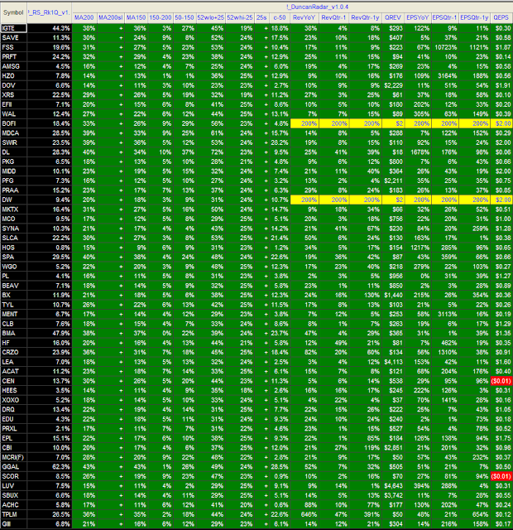Select the MCRI(F) symbol cell

[x=13, y=457]
